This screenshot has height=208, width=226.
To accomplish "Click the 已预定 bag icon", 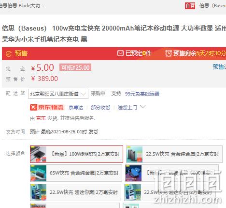I will pos(120,53).
